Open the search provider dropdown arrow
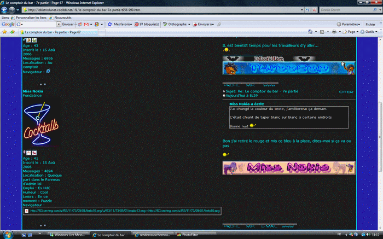 coord(380,10)
